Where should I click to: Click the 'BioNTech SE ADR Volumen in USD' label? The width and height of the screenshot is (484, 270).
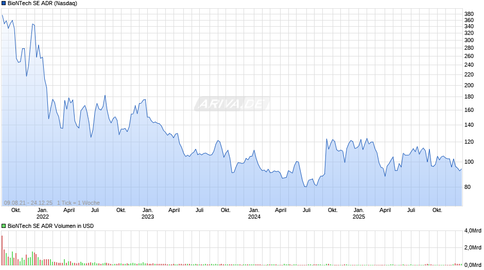point(50,226)
